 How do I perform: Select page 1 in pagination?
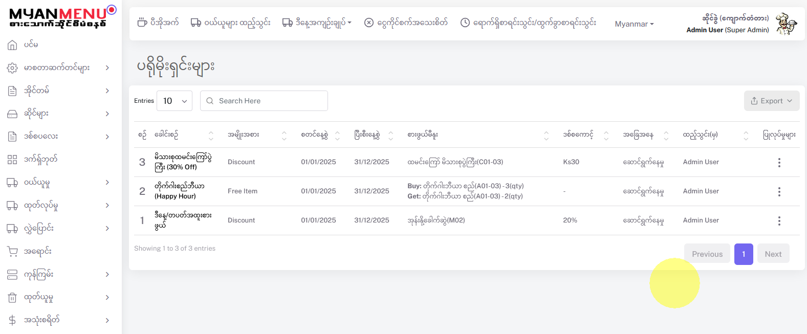(743, 254)
